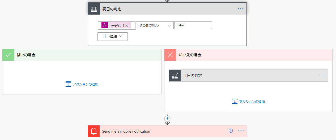Viewport: 336px width, 140px height.
Task: Click the 追加 button to add a row
Action: [x=113, y=37]
